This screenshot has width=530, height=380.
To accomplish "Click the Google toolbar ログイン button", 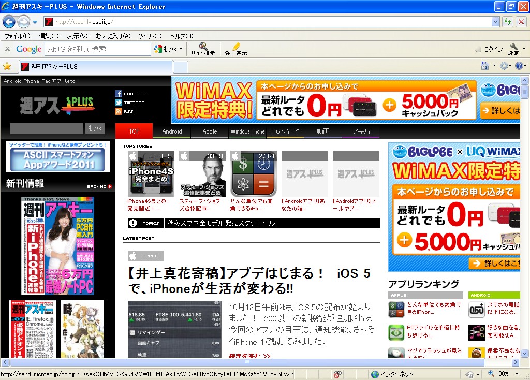I will point(489,49).
